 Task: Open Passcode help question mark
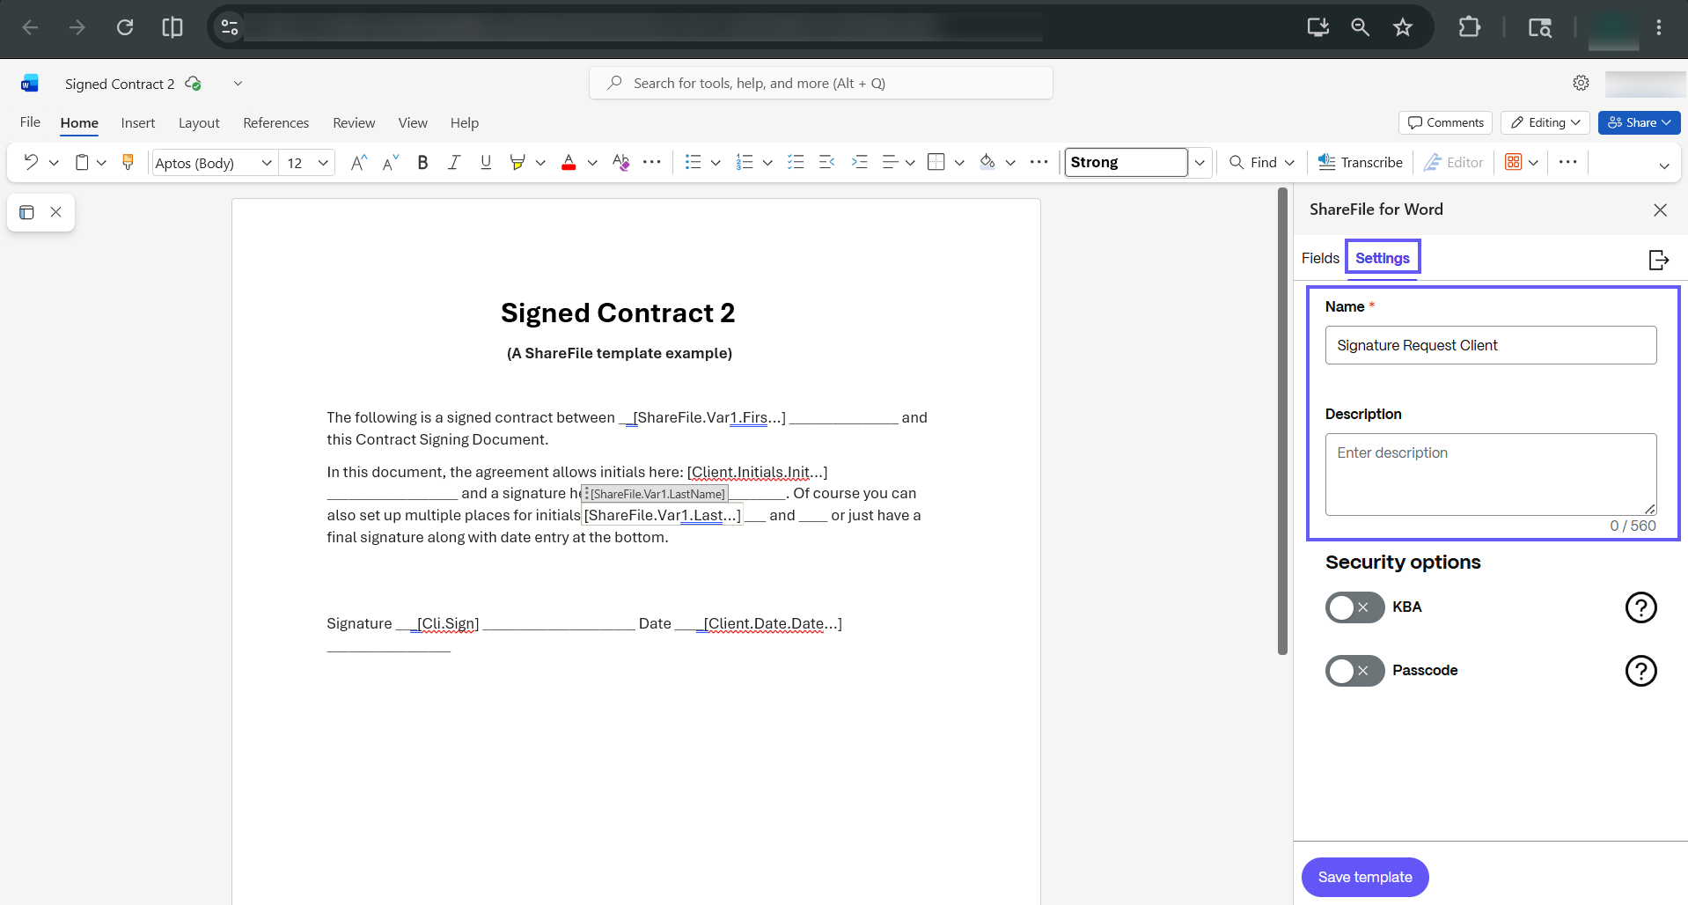pos(1641,671)
